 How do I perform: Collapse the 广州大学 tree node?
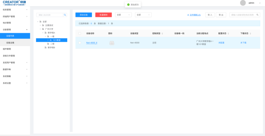click(40, 29)
